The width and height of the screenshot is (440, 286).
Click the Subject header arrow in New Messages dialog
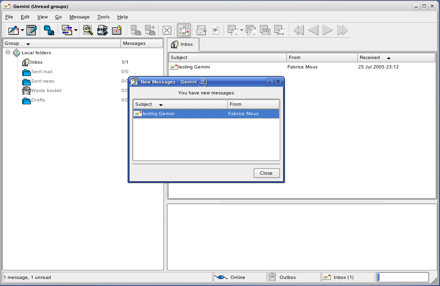point(161,105)
